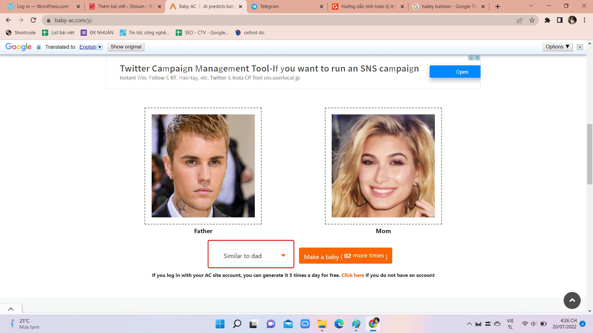Open the Teams Chat taskbar icon
Screen dimensions: 593x333
click(271, 324)
